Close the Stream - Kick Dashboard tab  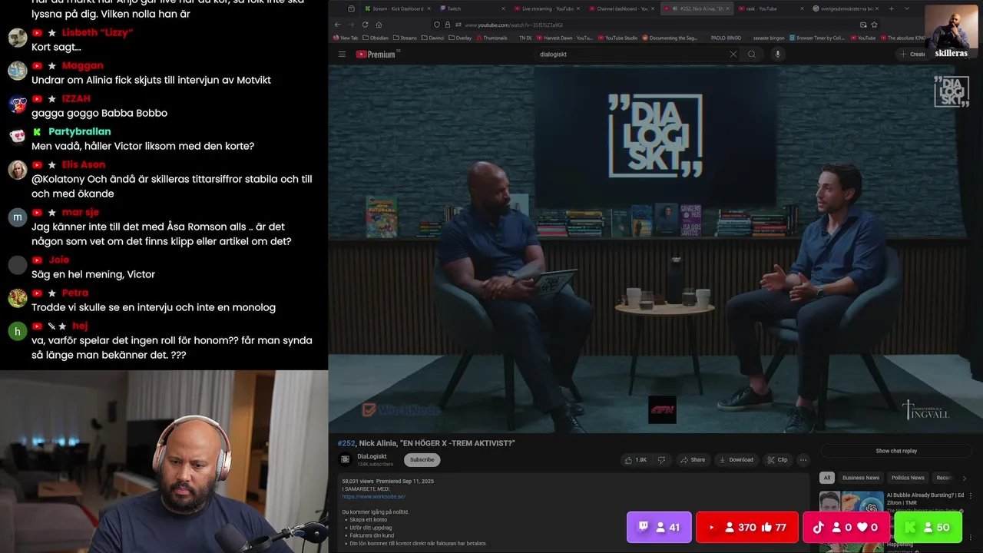[429, 8]
